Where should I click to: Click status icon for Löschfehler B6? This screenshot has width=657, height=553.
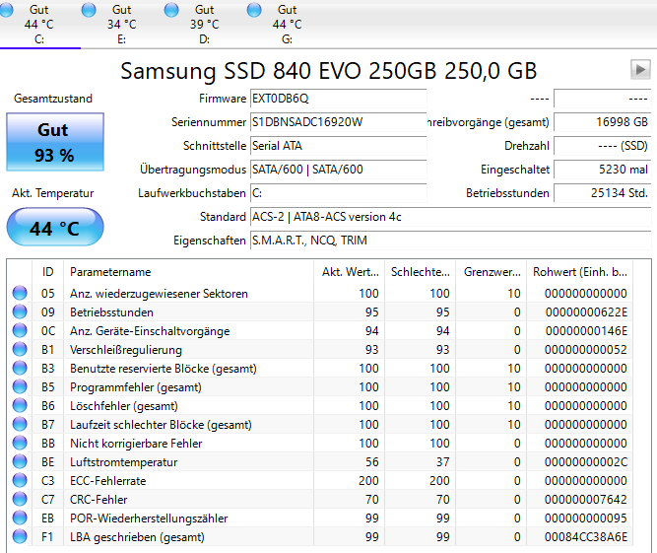[x=20, y=405]
